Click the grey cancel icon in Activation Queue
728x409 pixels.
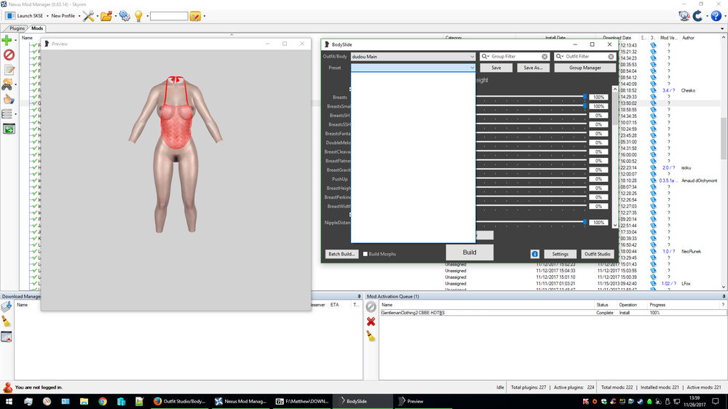pos(371,306)
